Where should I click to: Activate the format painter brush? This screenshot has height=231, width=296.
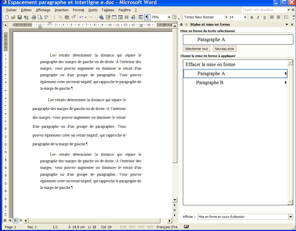click(73, 17)
